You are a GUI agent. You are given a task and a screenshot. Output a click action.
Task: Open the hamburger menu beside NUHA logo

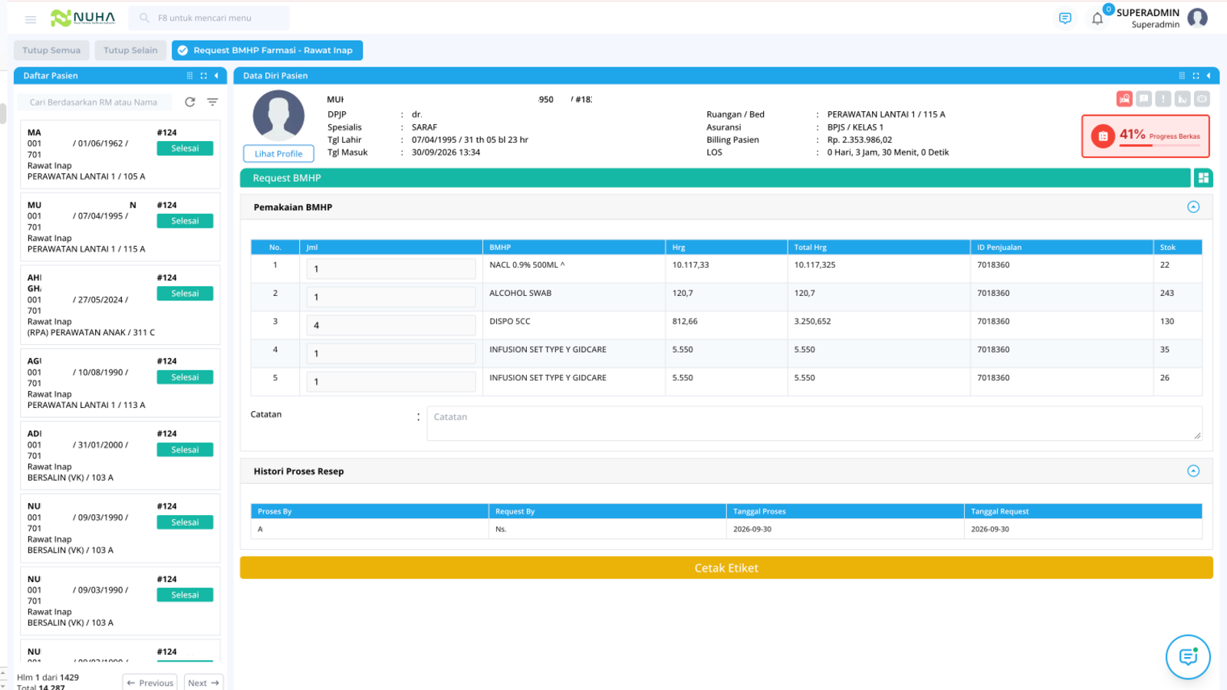(31, 19)
